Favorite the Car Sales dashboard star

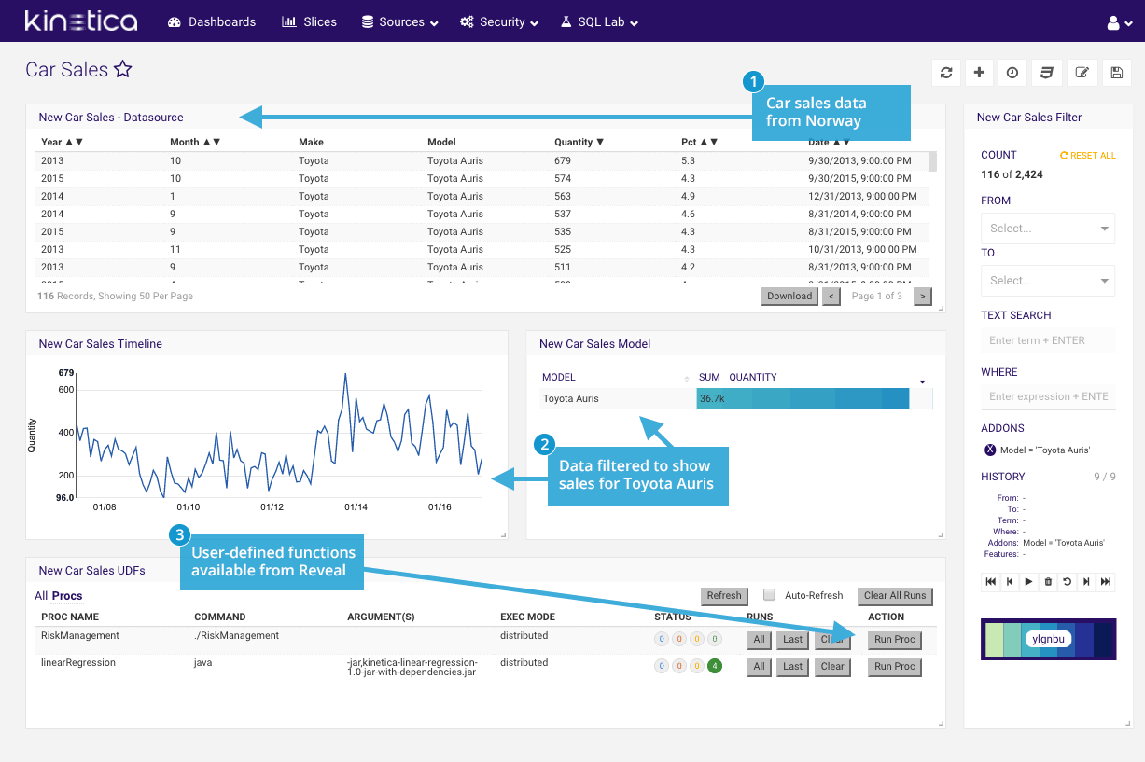point(123,70)
